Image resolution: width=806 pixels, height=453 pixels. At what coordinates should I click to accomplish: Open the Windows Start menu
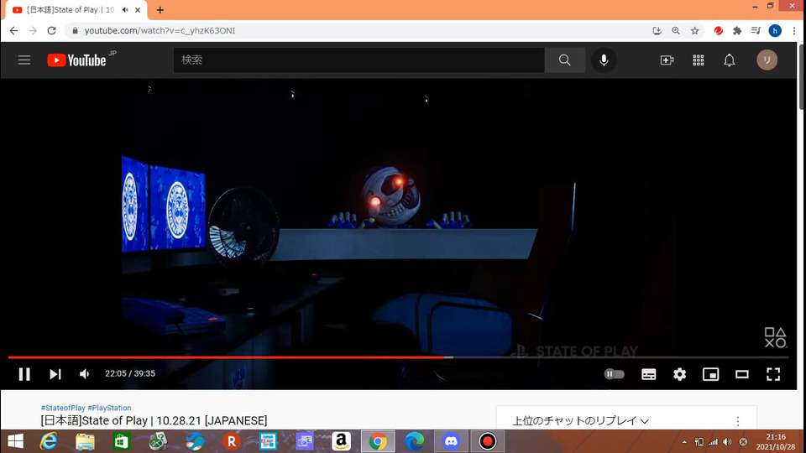point(15,441)
